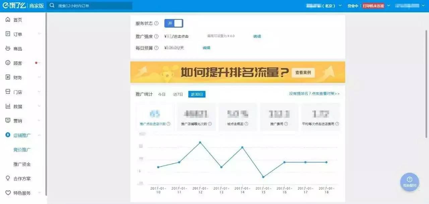Click the sidebar vertical scrollbar
Image resolution: width=429 pixels, height=204 pixels.
[x=46, y=104]
